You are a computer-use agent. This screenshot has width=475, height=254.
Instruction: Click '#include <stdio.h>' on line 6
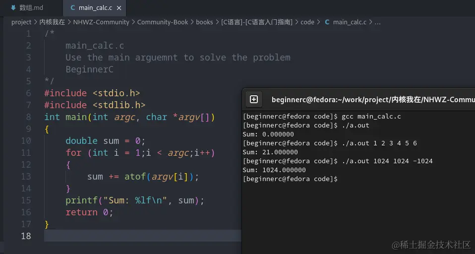(92, 93)
